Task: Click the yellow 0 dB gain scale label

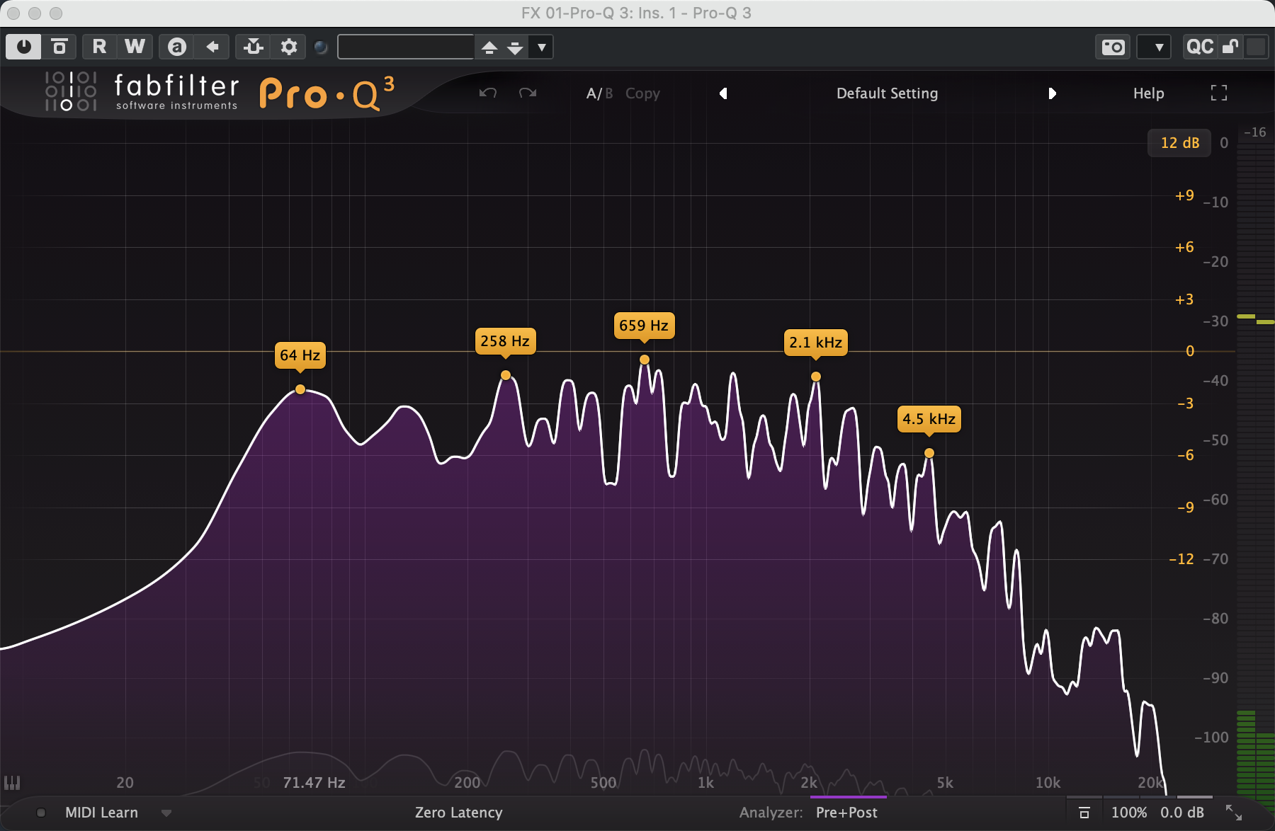Action: pos(1190,351)
